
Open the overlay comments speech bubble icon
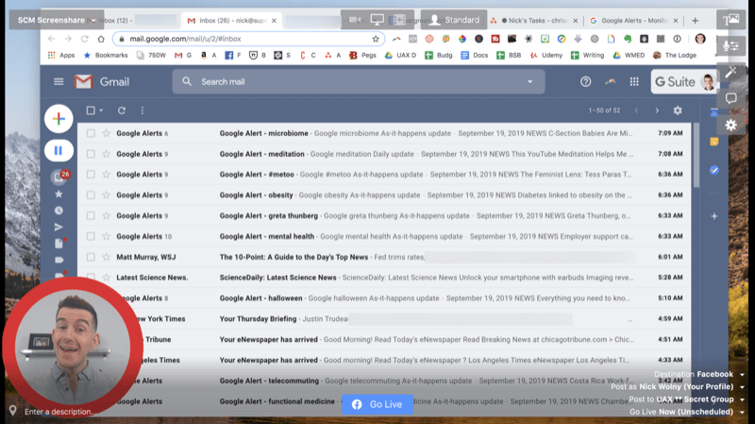730,99
